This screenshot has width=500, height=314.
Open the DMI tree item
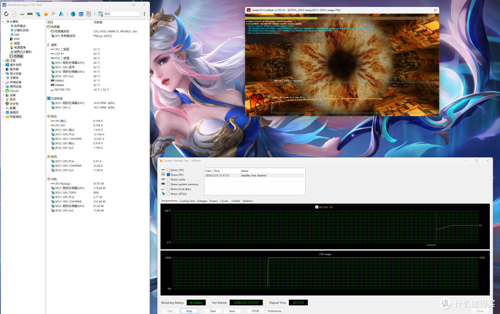[17, 35]
